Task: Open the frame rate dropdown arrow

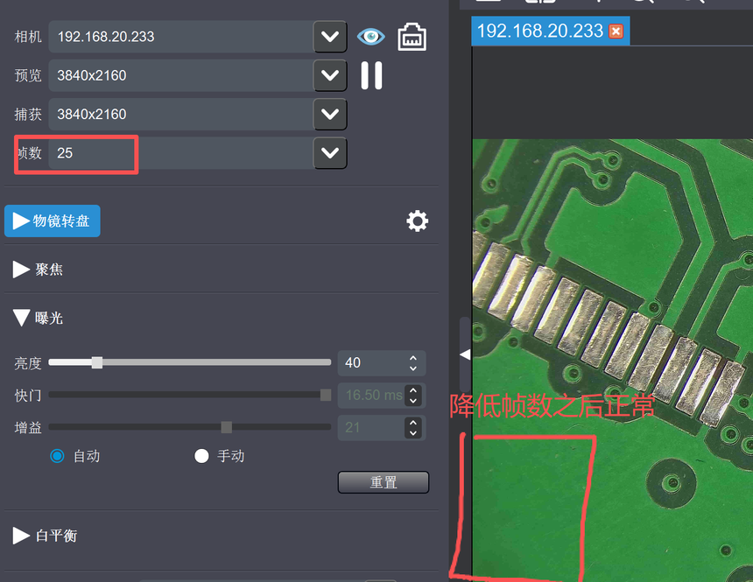Action: click(x=330, y=152)
